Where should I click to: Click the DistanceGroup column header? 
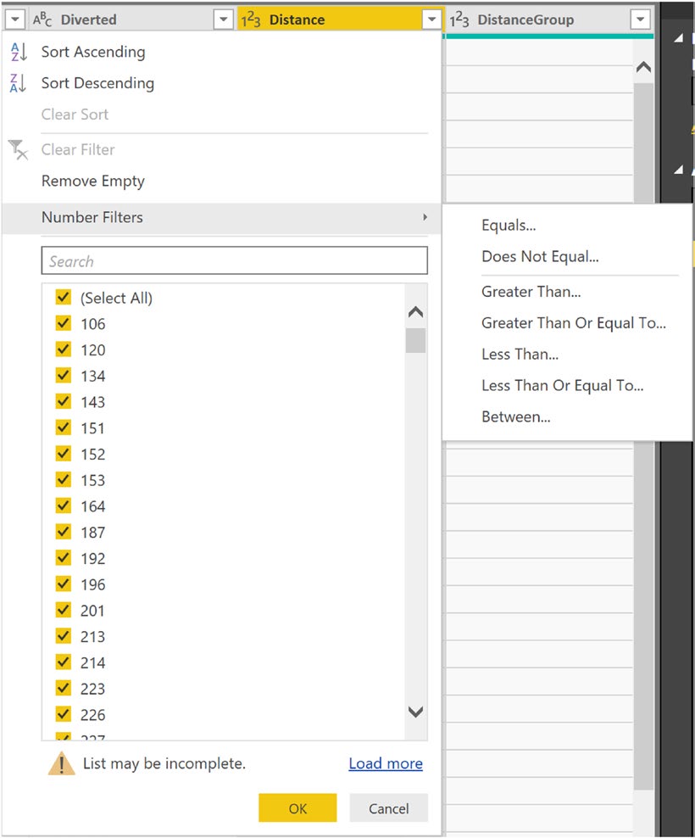point(548,20)
